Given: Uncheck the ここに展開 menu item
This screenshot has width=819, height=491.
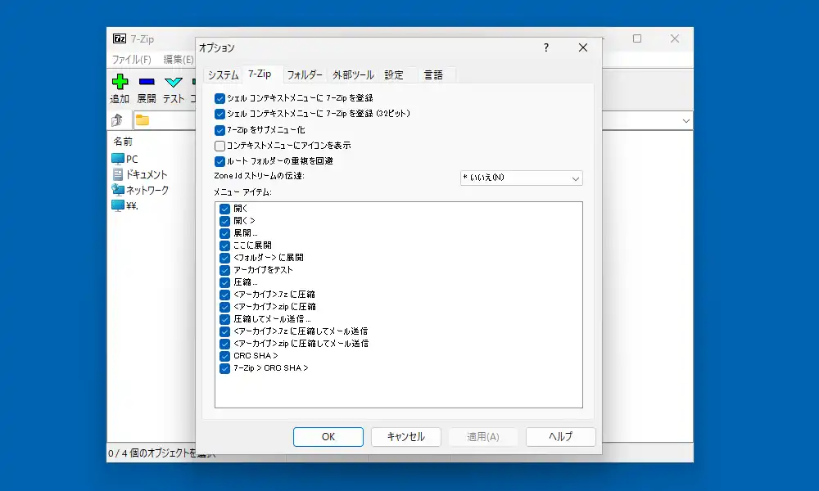Looking at the screenshot, I should pos(224,245).
